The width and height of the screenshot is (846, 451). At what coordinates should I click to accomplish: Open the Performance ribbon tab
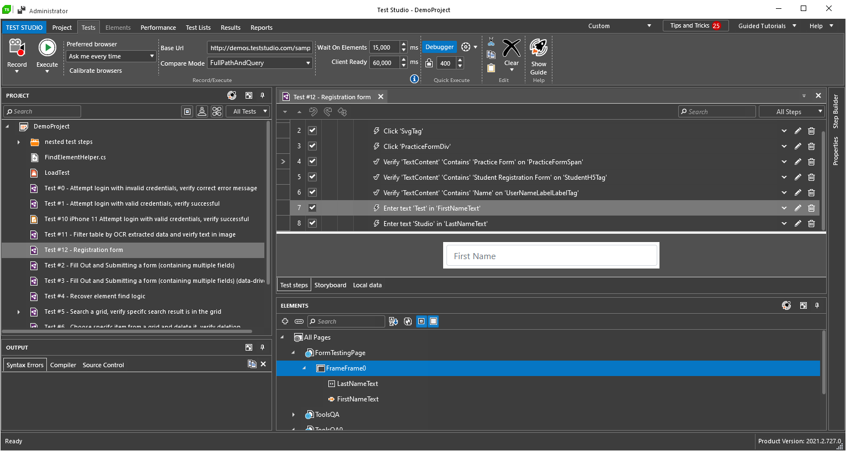coord(158,28)
